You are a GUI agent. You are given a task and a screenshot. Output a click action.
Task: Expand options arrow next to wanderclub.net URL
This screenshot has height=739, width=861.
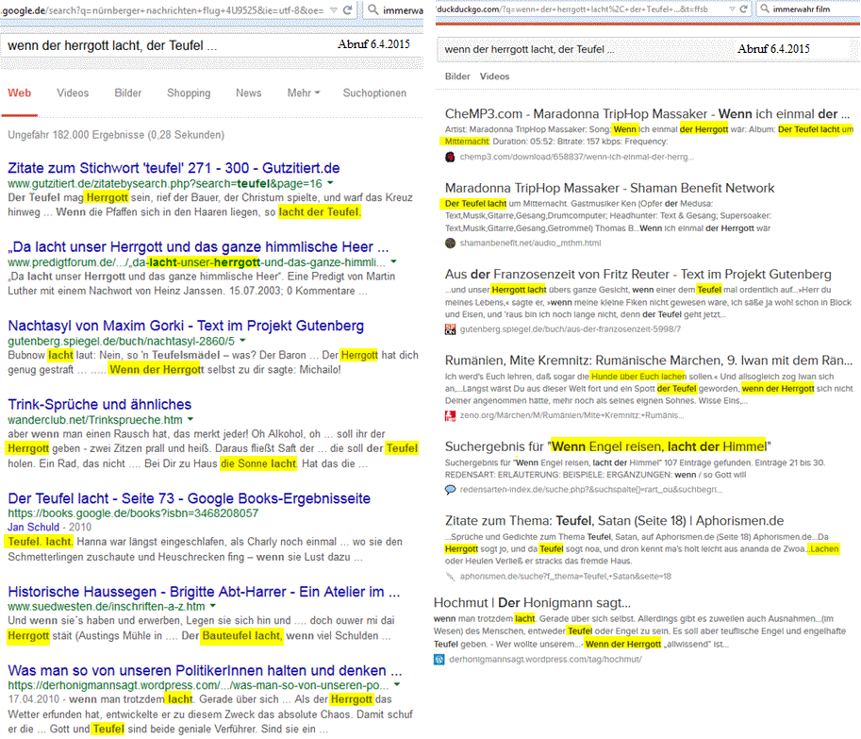190,420
